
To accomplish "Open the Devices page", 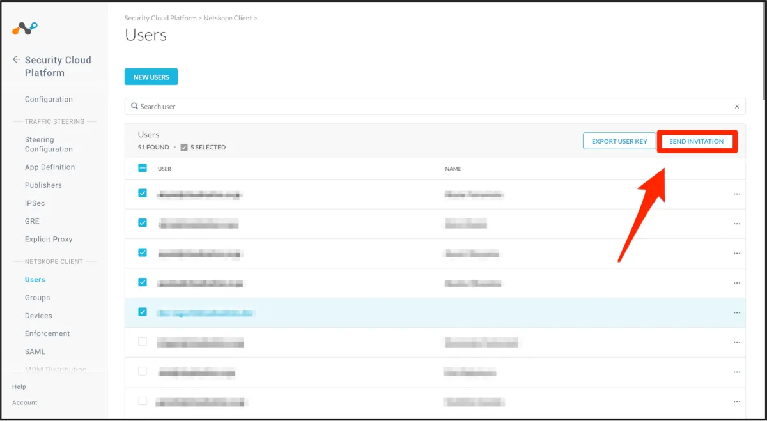I will click(x=38, y=316).
